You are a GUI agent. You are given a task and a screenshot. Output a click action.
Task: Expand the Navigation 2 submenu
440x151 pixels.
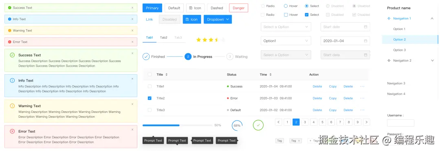click(x=432, y=60)
